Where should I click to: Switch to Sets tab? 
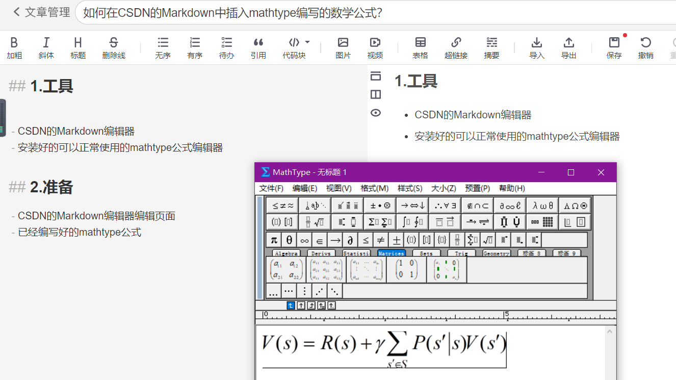[426, 253]
